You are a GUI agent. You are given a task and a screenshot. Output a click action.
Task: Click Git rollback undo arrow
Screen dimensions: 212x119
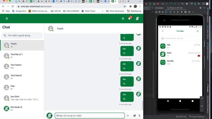[x=183, y=4]
